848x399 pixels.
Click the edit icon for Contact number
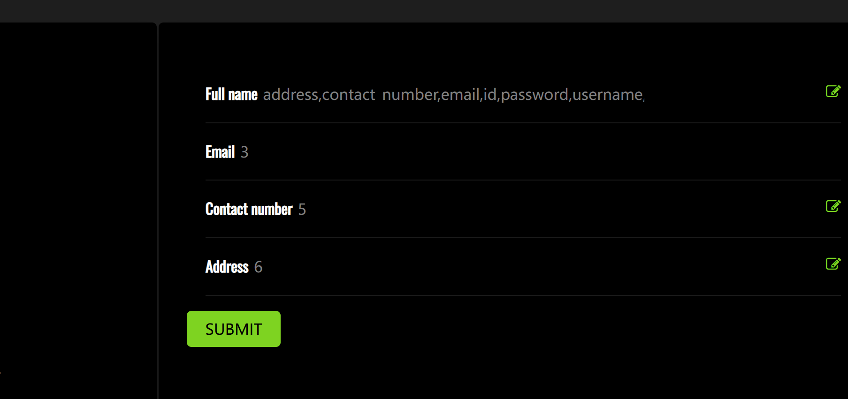833,206
